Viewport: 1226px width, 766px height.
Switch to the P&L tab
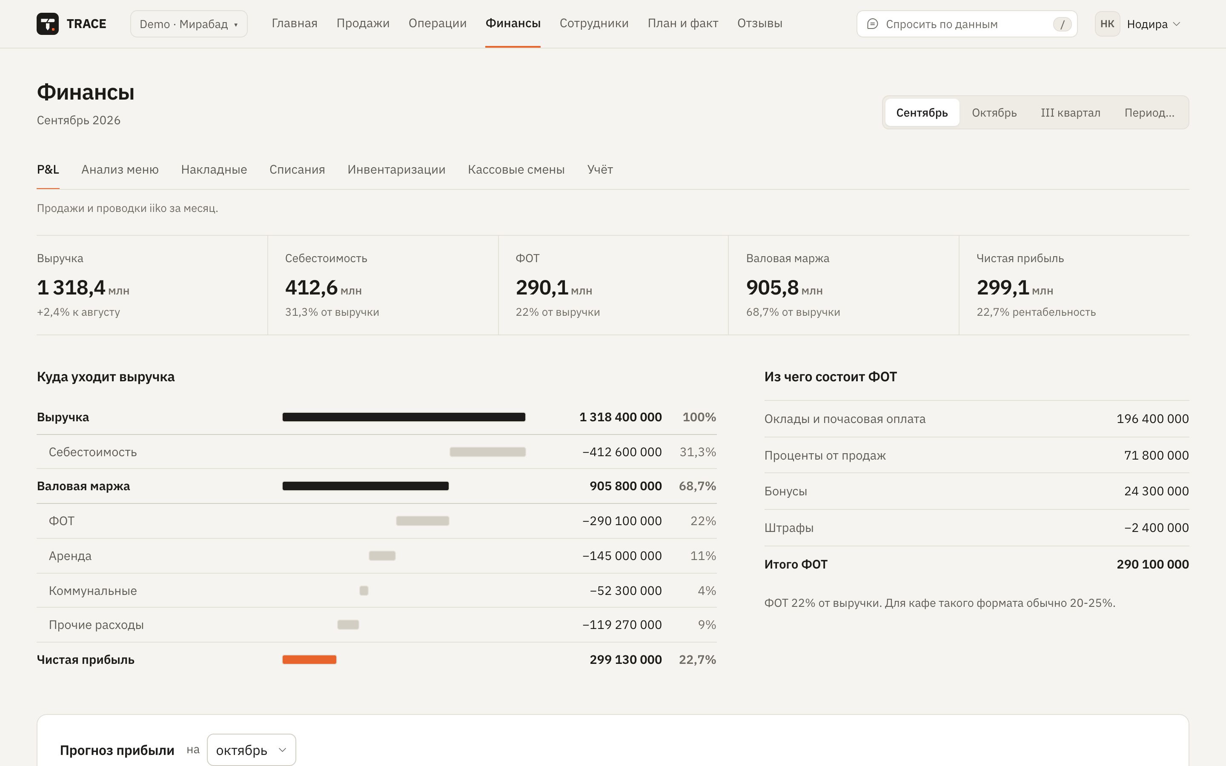coord(48,169)
